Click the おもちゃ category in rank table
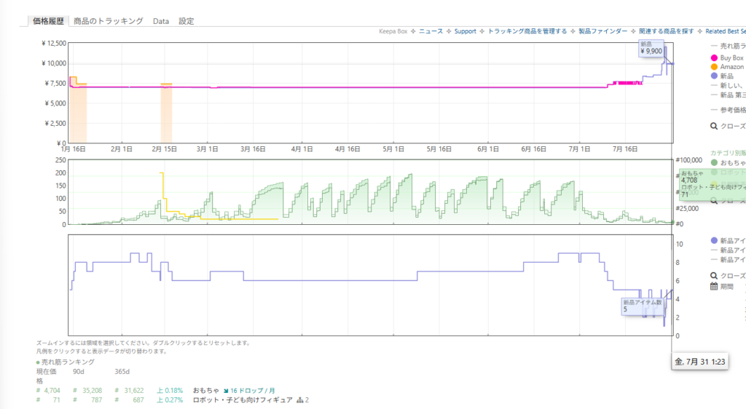 point(206,391)
